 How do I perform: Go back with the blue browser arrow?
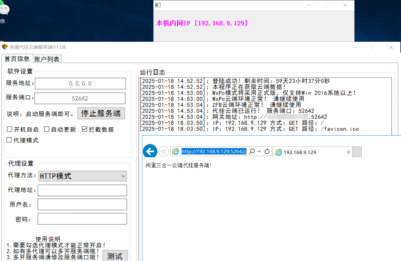point(150,151)
